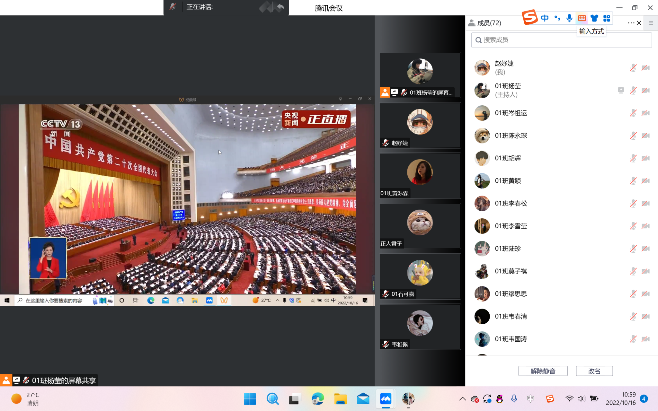
Task: Open Windows Search on taskbar
Action: click(x=272, y=399)
